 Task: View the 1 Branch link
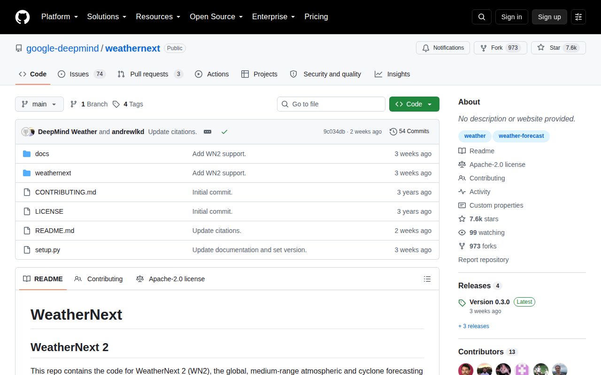click(89, 104)
